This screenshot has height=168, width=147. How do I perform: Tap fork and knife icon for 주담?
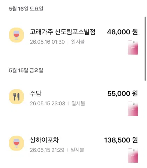click(x=16, y=97)
